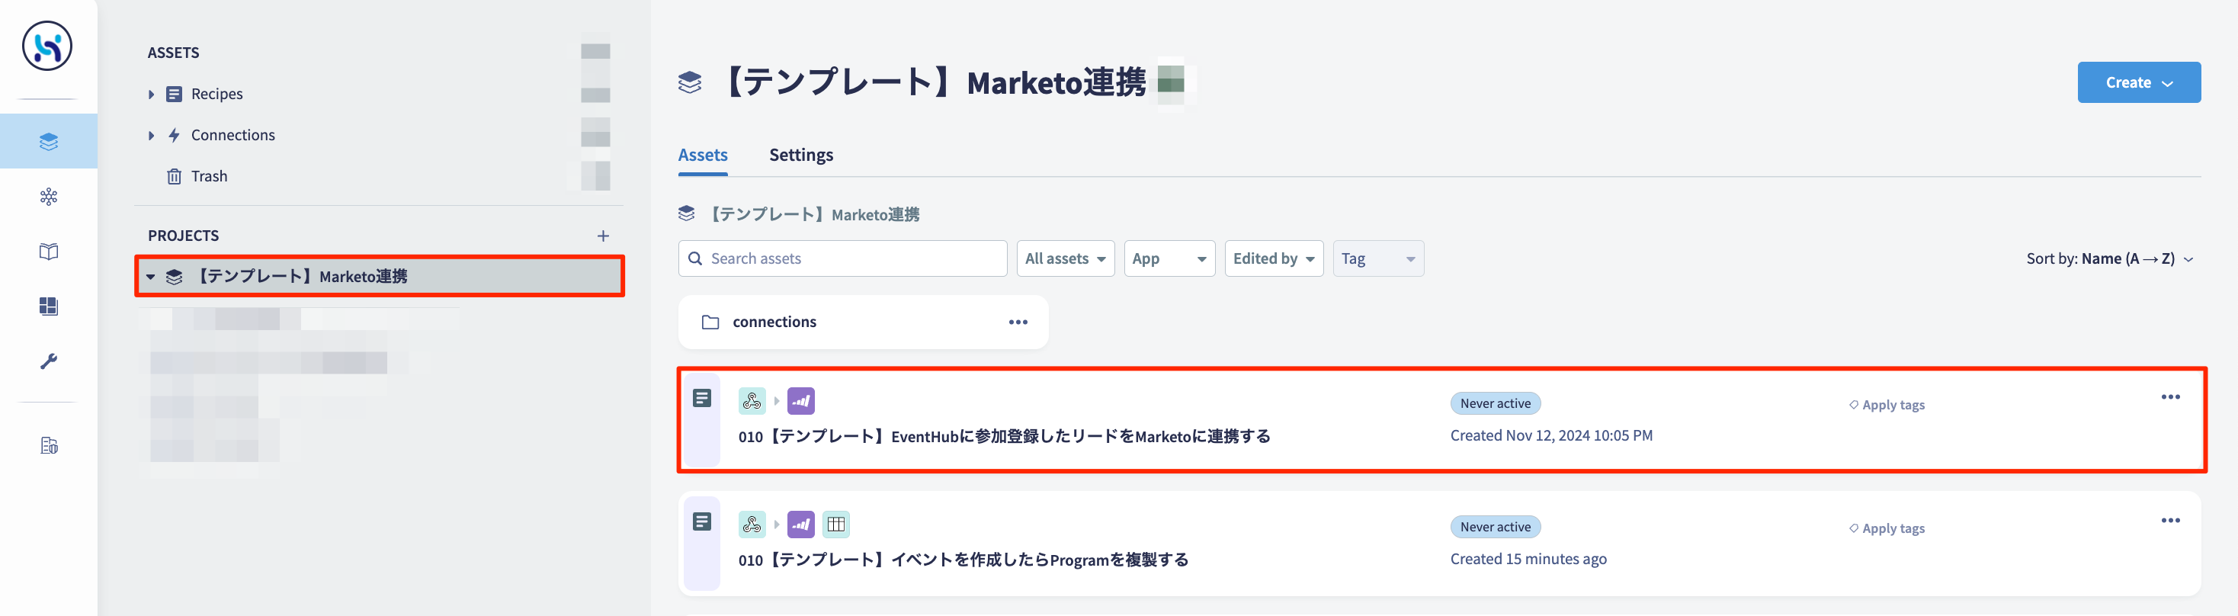Screen dimensions: 2238x616
Task: Apply tags to the EventHub recipe
Action: pyautogui.click(x=1886, y=405)
